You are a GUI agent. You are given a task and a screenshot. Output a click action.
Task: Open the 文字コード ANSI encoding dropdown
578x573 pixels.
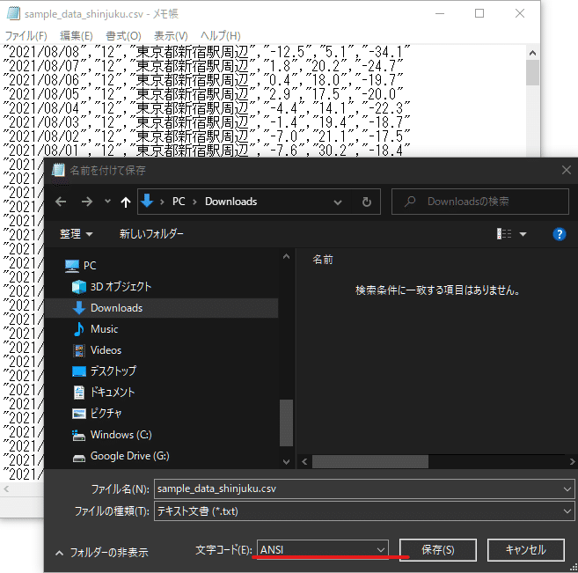pyautogui.click(x=323, y=550)
